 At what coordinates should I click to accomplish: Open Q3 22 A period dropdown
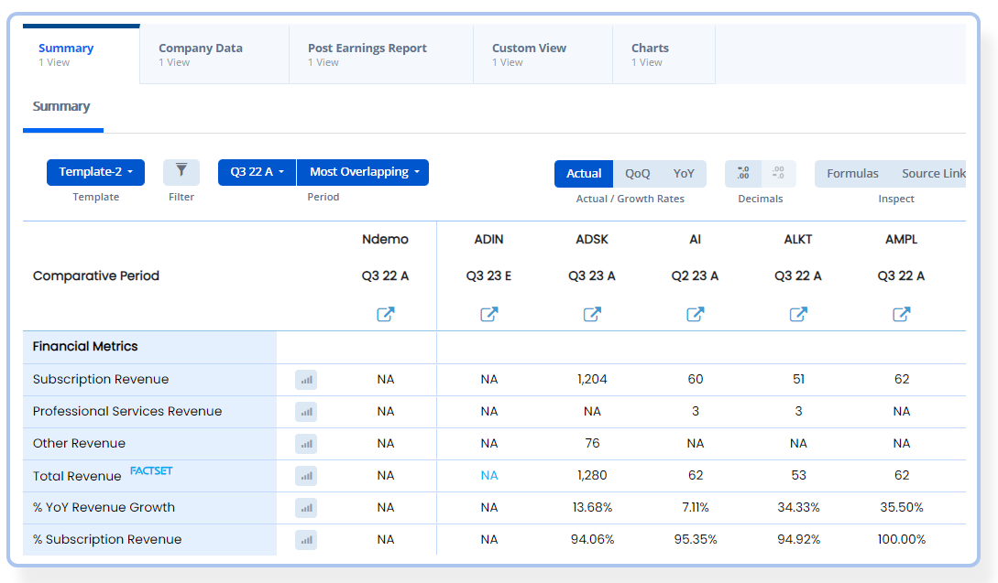(x=257, y=172)
